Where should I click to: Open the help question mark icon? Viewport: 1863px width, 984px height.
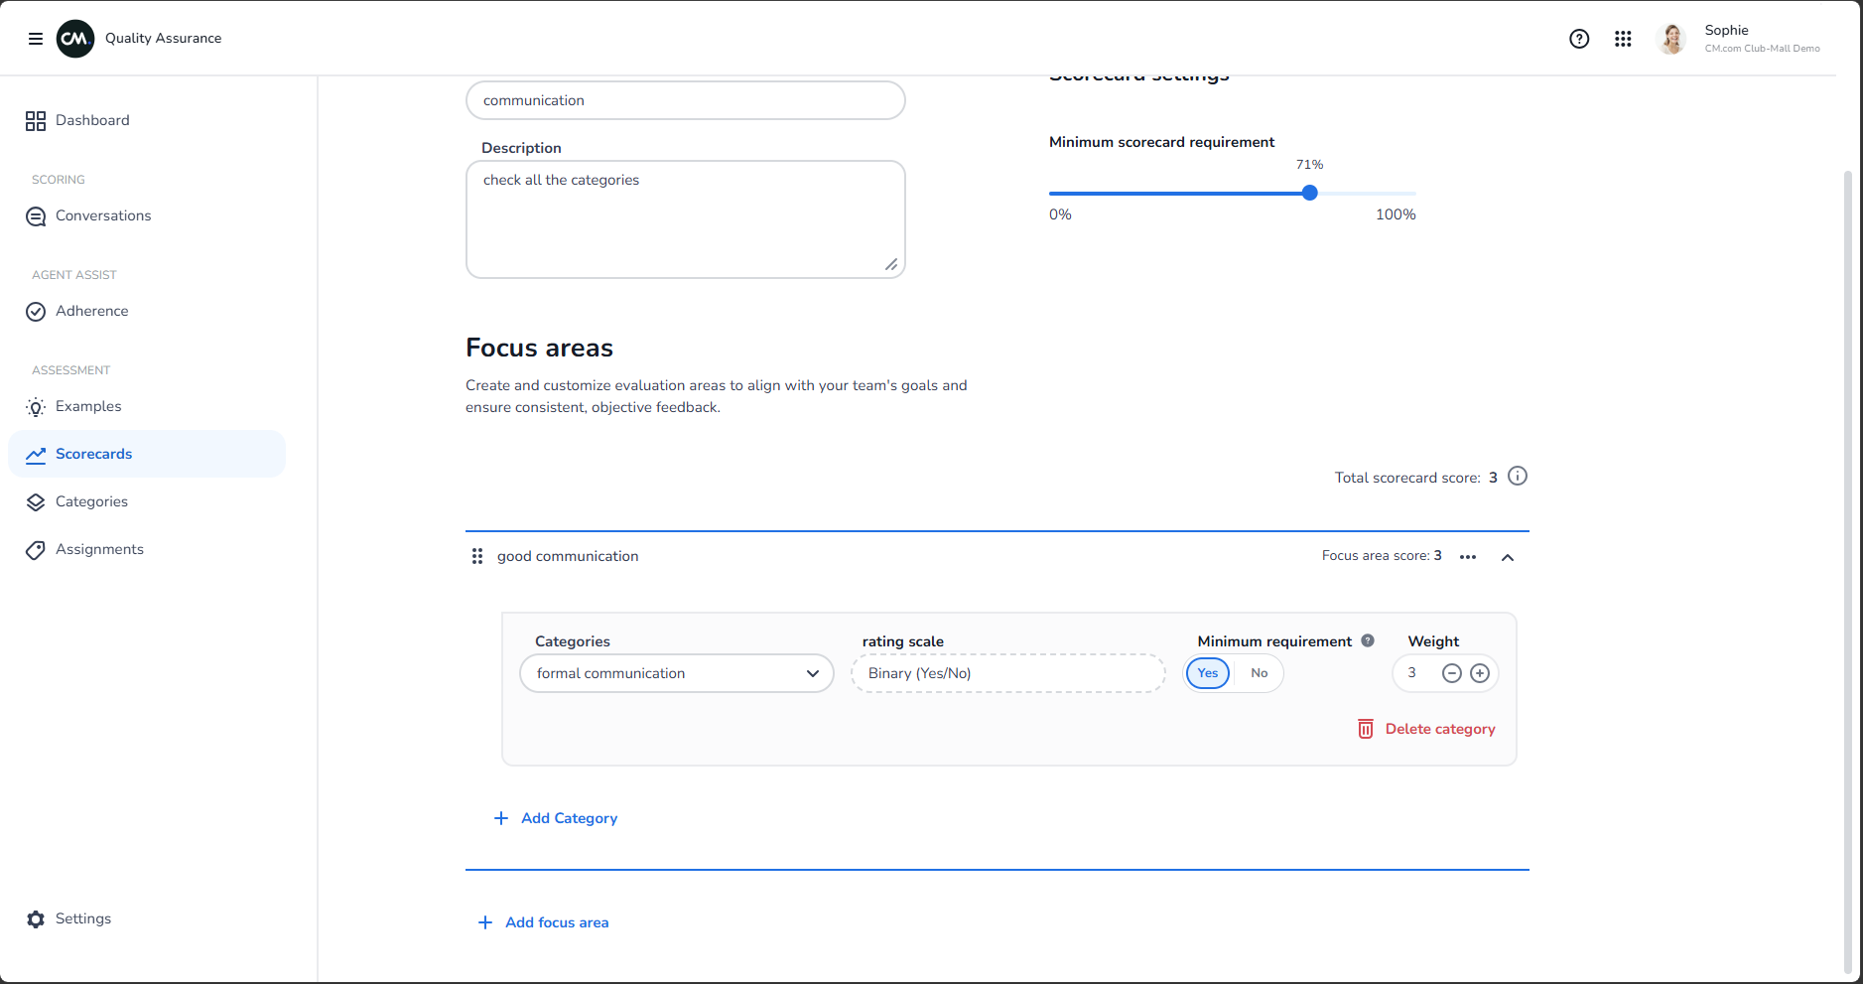pyautogui.click(x=1579, y=39)
